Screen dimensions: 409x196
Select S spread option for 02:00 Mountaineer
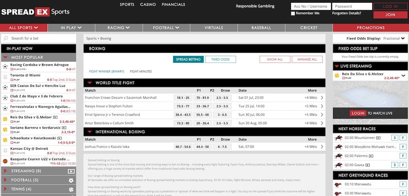395,138
